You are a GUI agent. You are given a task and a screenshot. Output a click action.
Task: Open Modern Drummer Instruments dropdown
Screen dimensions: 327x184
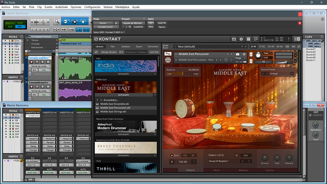[x=155, y=134]
